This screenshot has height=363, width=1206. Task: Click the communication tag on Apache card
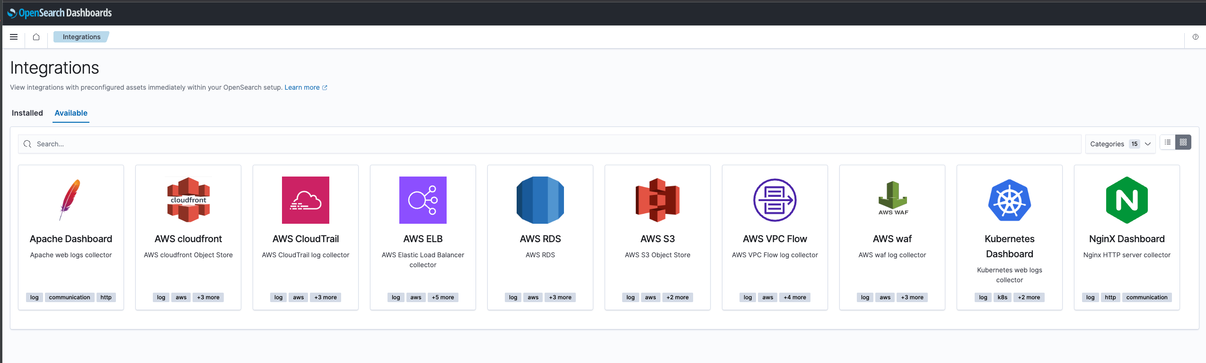pos(70,297)
